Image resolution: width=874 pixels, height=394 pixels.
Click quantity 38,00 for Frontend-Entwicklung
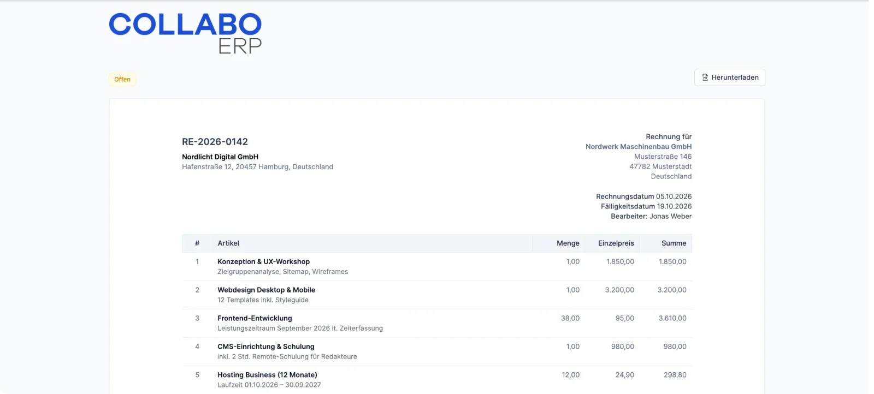(570, 319)
